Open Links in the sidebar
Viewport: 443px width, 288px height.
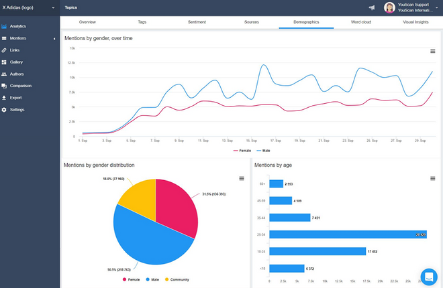(x=15, y=50)
